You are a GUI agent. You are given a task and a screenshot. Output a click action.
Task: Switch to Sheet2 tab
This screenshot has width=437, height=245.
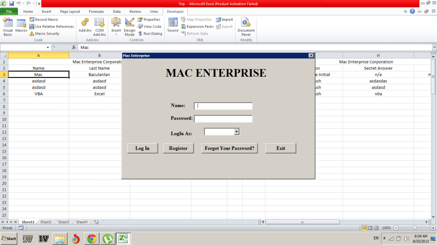click(46, 222)
